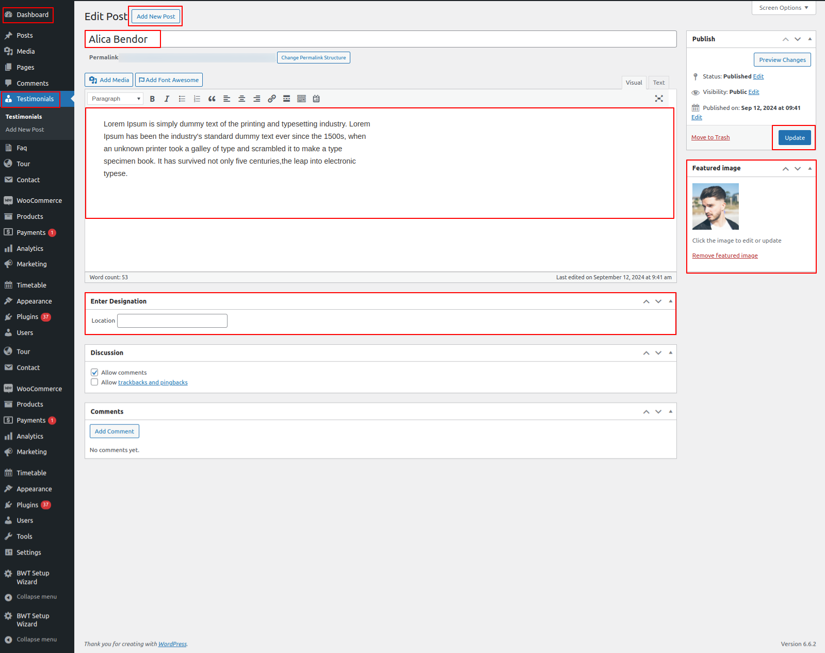Viewport: 825px width, 653px height.
Task: Enable Allow trackbacks and pingbacks checkbox
Action: pyautogui.click(x=94, y=383)
